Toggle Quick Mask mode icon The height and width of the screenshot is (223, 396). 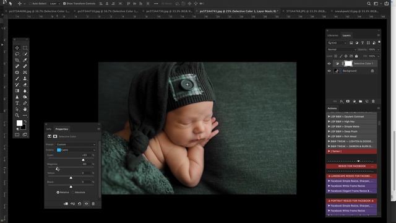(x=17, y=135)
